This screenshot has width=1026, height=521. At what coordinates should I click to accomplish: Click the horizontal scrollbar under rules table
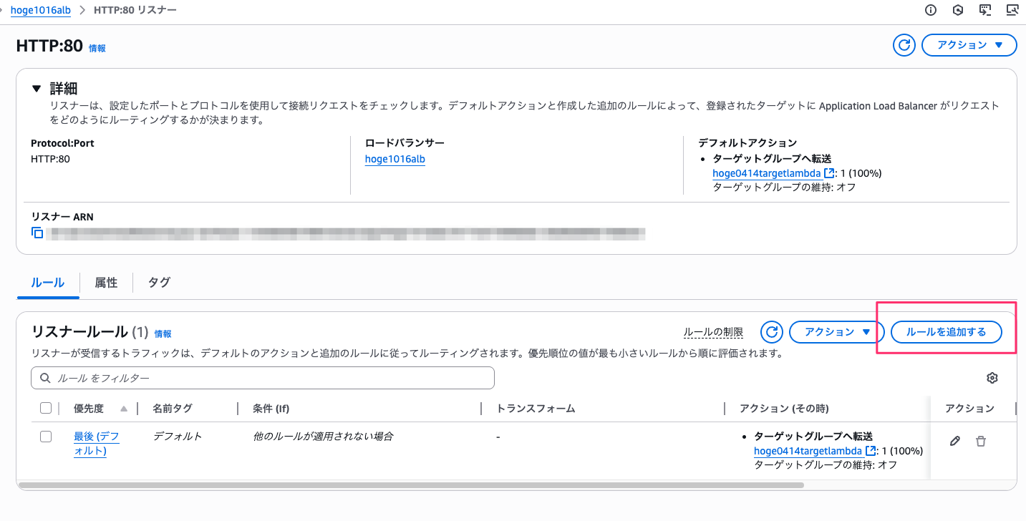[411, 485]
